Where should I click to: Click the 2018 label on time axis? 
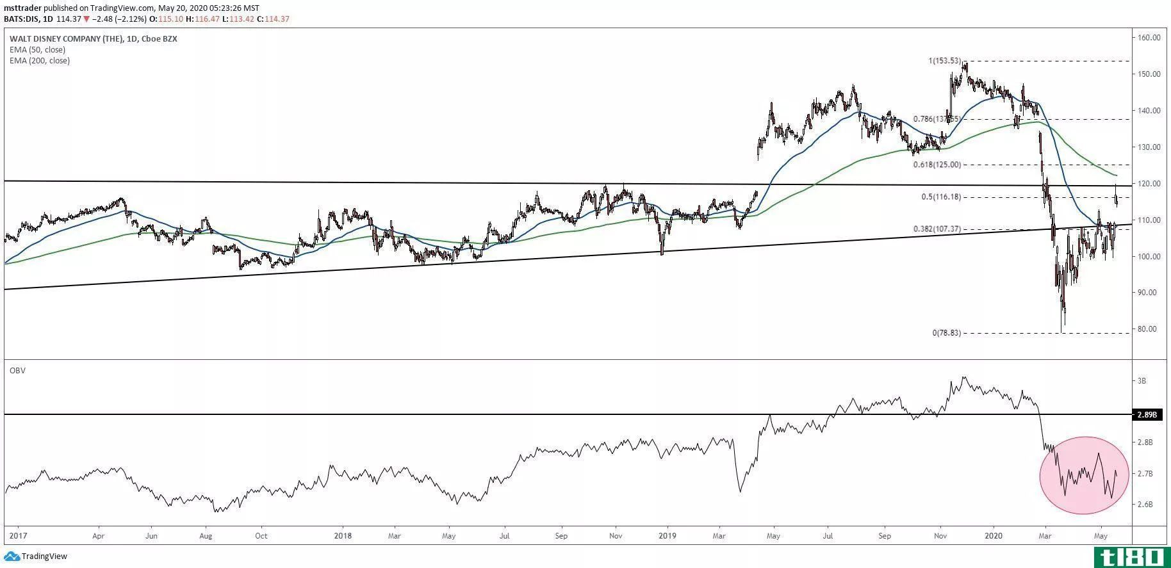coord(343,535)
